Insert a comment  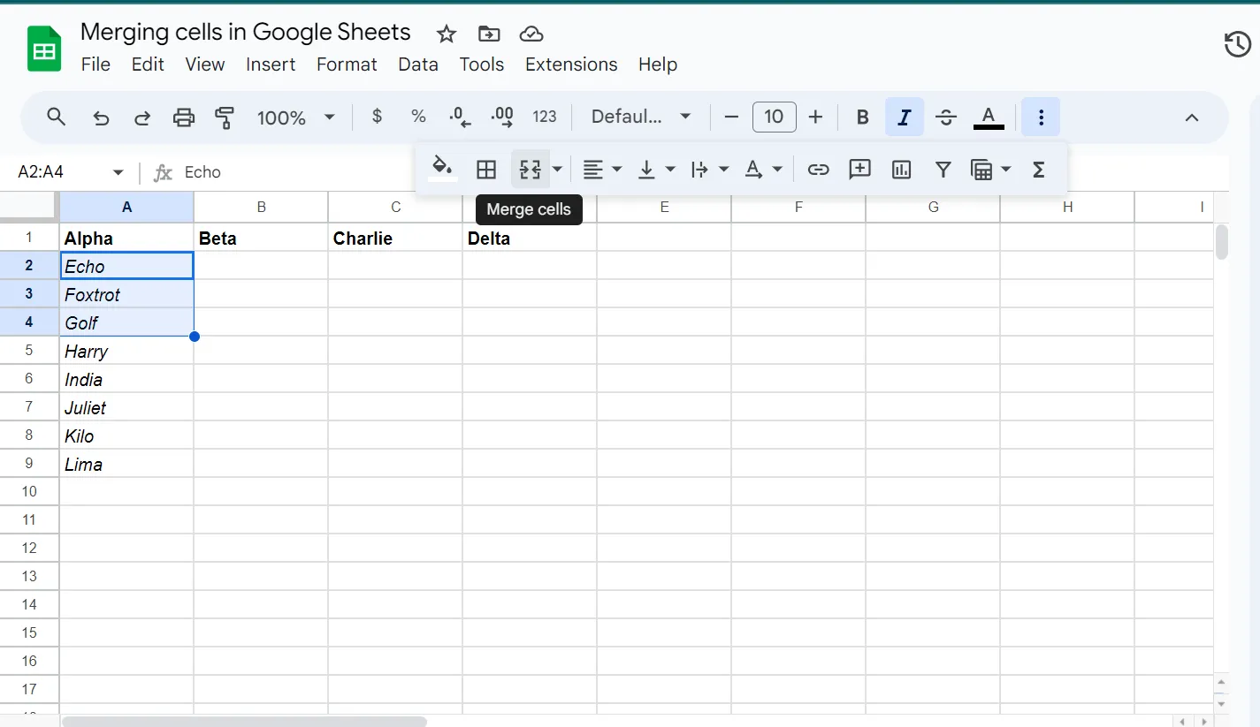(x=859, y=169)
